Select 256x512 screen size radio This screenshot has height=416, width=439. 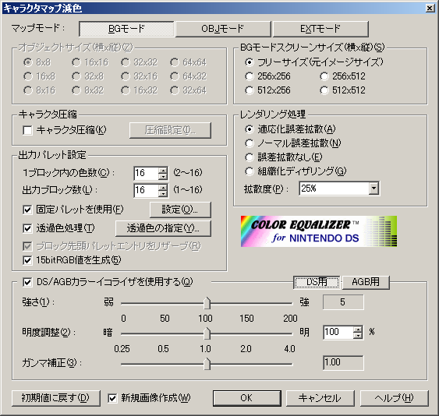324,76
